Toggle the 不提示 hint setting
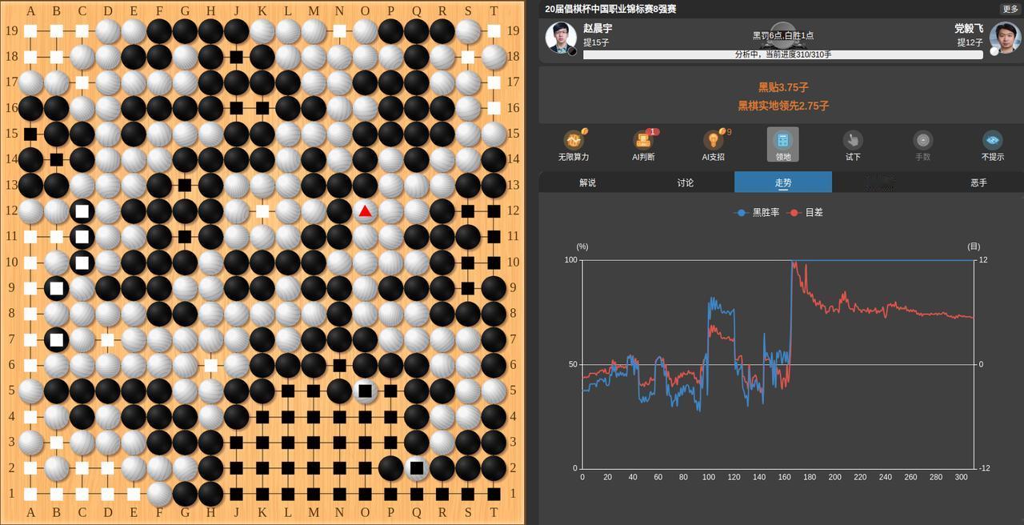This screenshot has height=525, width=1024. [992, 146]
